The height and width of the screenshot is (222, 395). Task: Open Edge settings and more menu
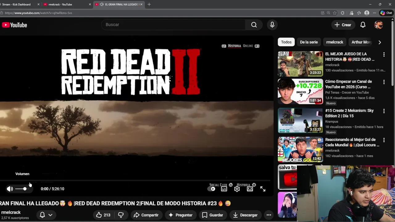tap(374, 13)
